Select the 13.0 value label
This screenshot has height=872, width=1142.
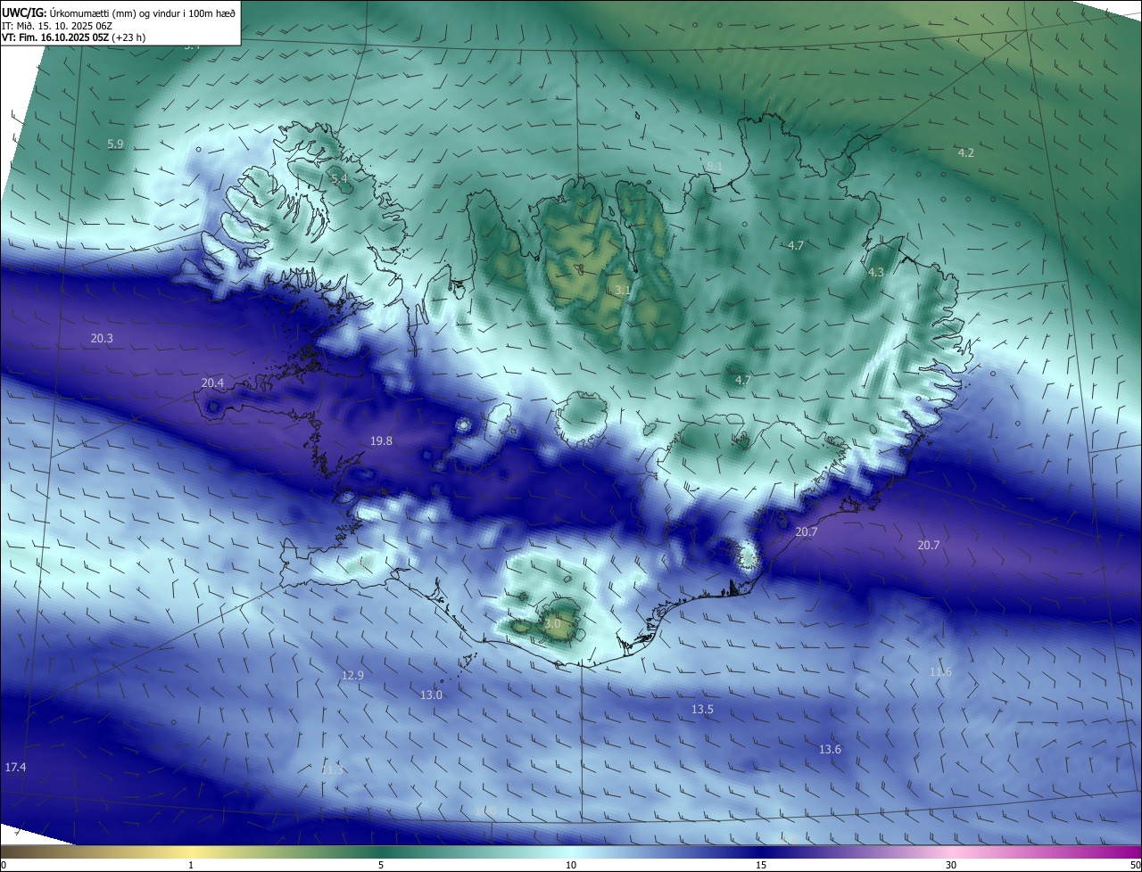[431, 695]
